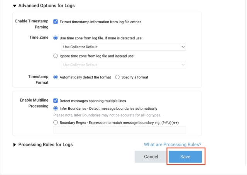Uncheck Detect messages spanning multiple lines
The image size is (247, 175).
(x=56, y=100)
